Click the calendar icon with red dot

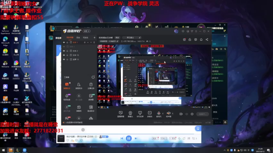184,39
